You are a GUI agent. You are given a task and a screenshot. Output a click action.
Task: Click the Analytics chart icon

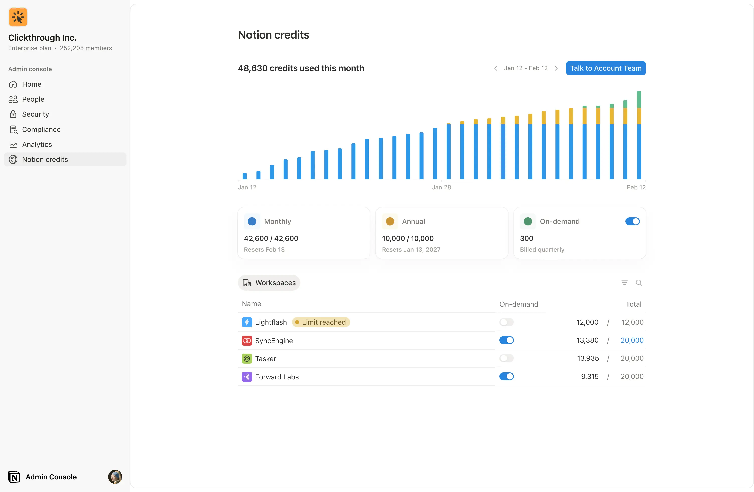coord(13,145)
